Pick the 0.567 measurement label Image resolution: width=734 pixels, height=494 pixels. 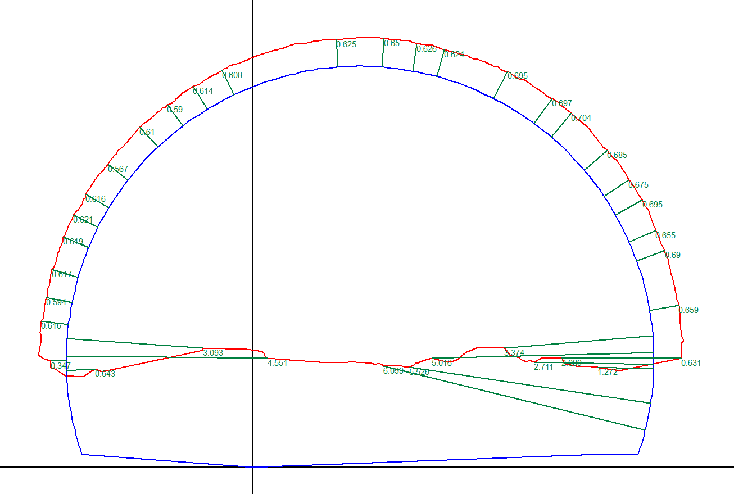coord(118,169)
